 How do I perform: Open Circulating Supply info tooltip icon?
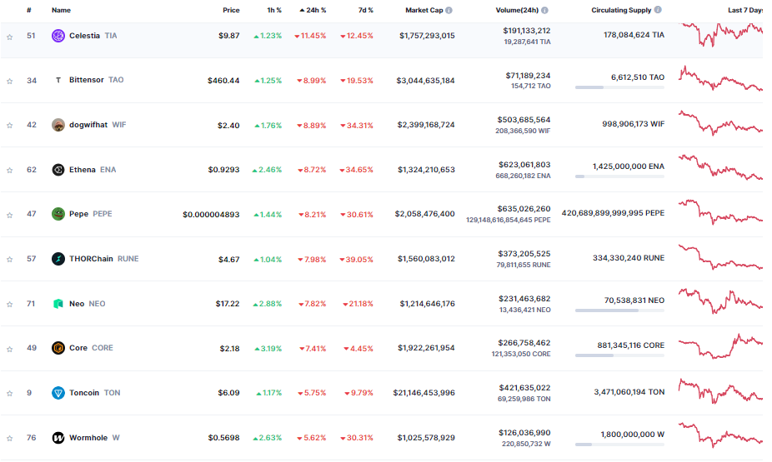[x=658, y=10]
